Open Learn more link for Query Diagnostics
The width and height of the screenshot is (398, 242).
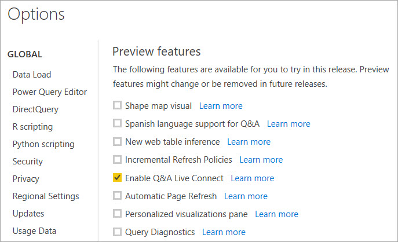coord(224,232)
